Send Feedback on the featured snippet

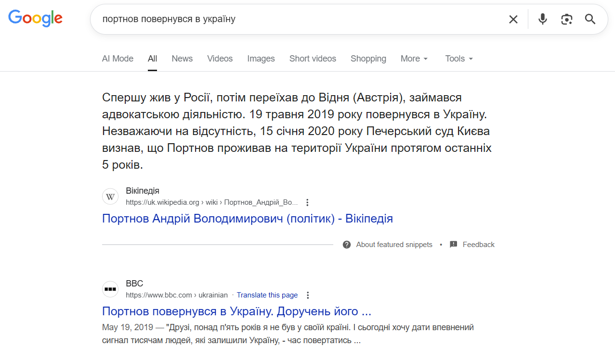point(478,245)
